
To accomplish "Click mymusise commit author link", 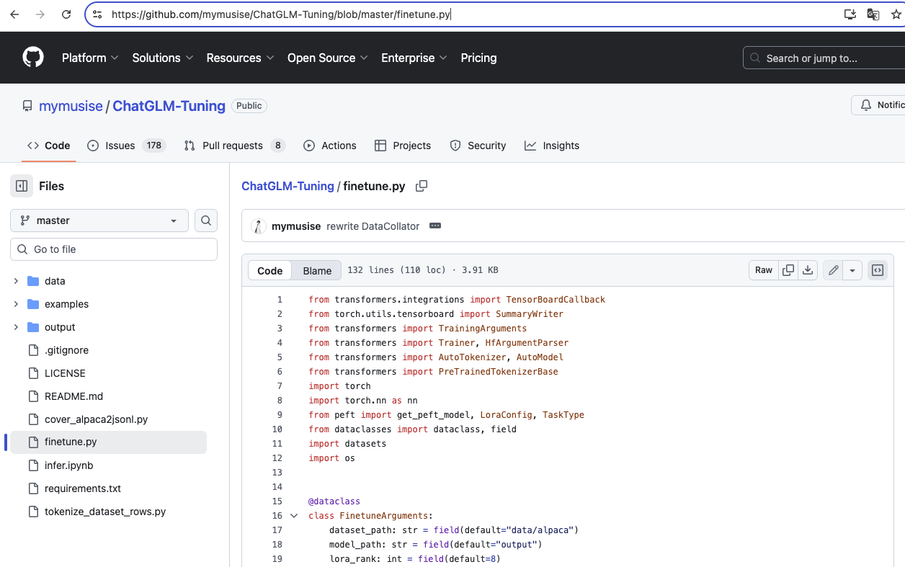I will [296, 226].
